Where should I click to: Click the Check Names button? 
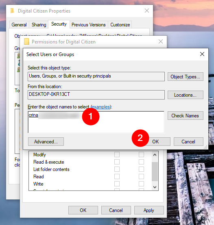(x=186, y=115)
